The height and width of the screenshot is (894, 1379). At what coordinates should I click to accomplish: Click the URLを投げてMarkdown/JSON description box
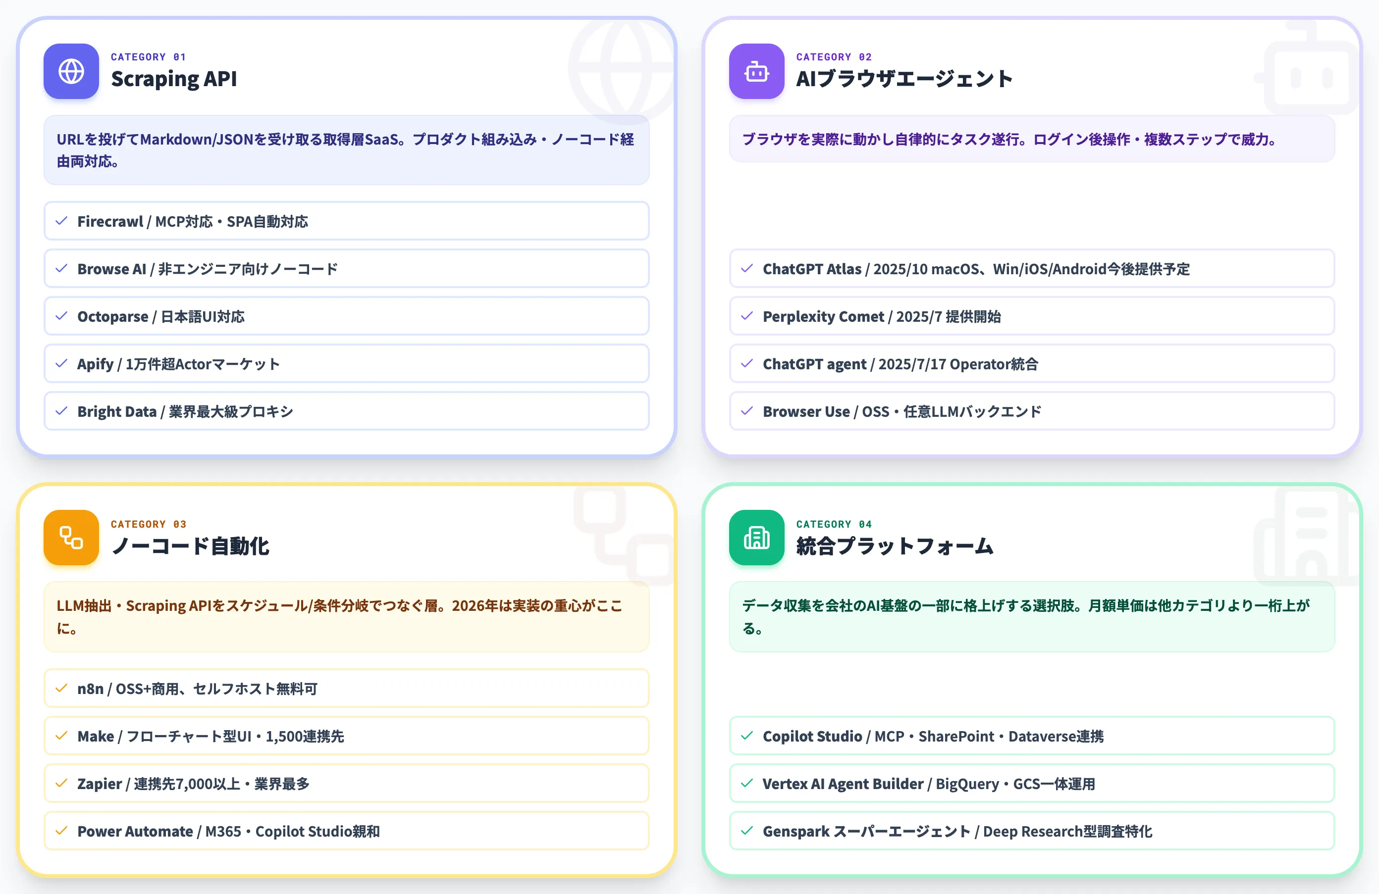coord(347,150)
